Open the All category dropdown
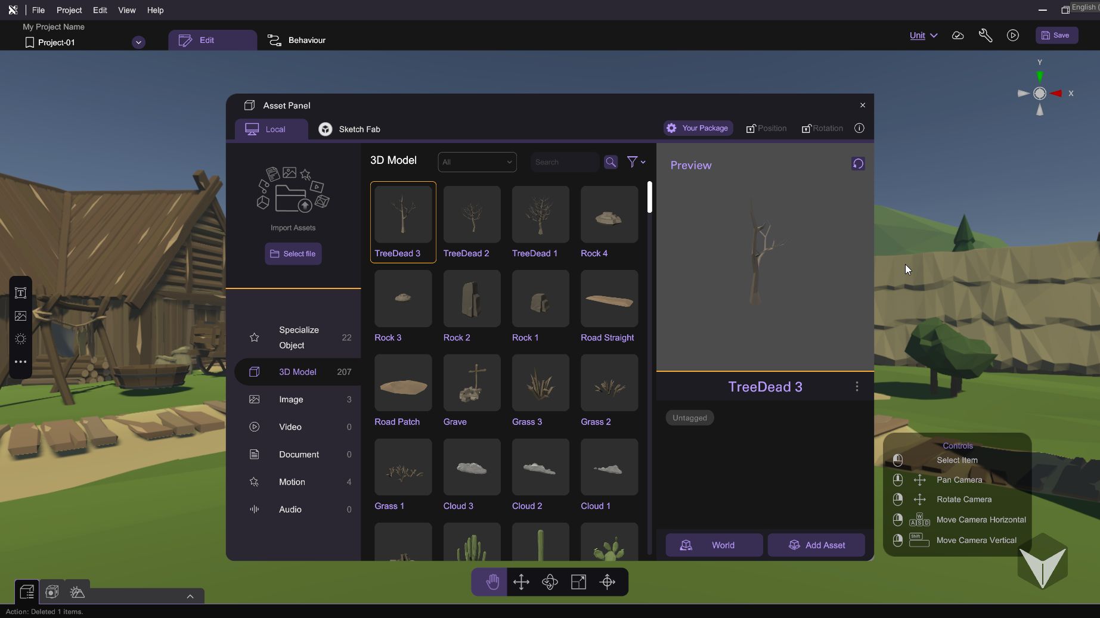The height and width of the screenshot is (618, 1100). point(477,162)
